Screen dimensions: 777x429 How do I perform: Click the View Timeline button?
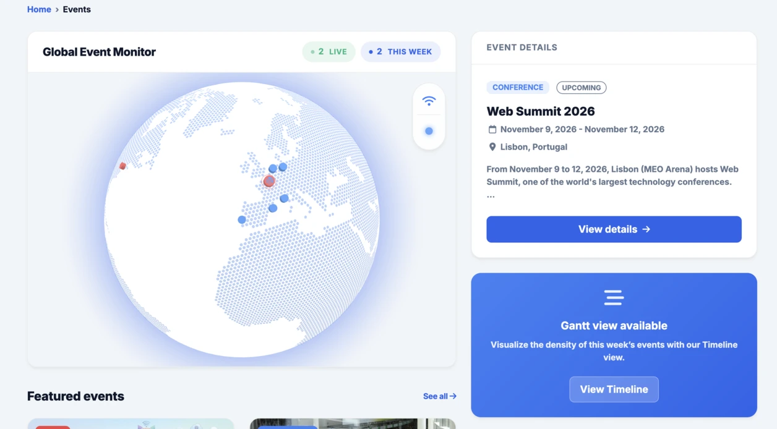(x=614, y=389)
